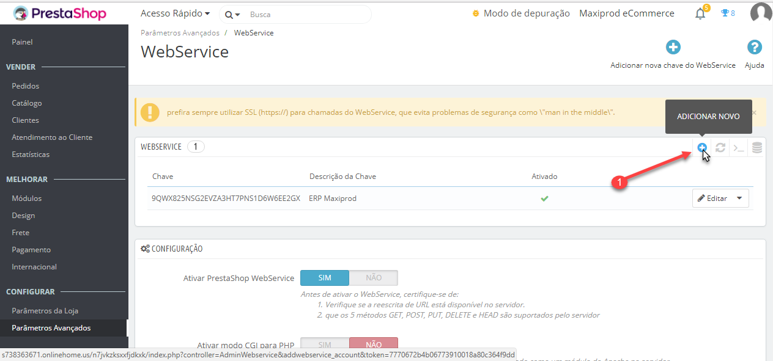Close the yellow SSL warning alert

click(x=754, y=112)
